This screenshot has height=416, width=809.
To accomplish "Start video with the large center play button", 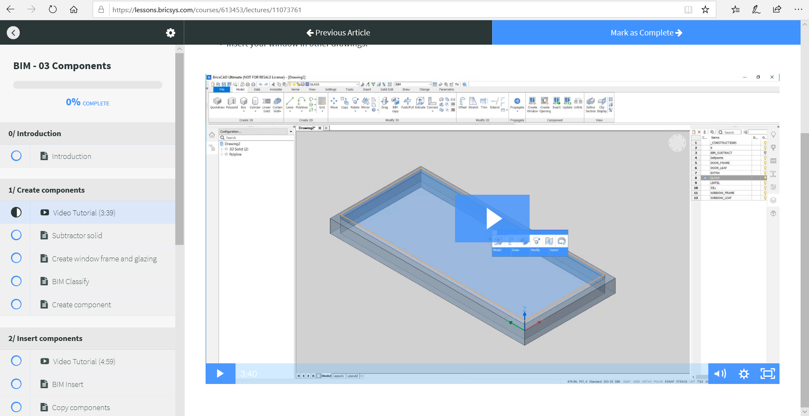I will click(x=492, y=218).
